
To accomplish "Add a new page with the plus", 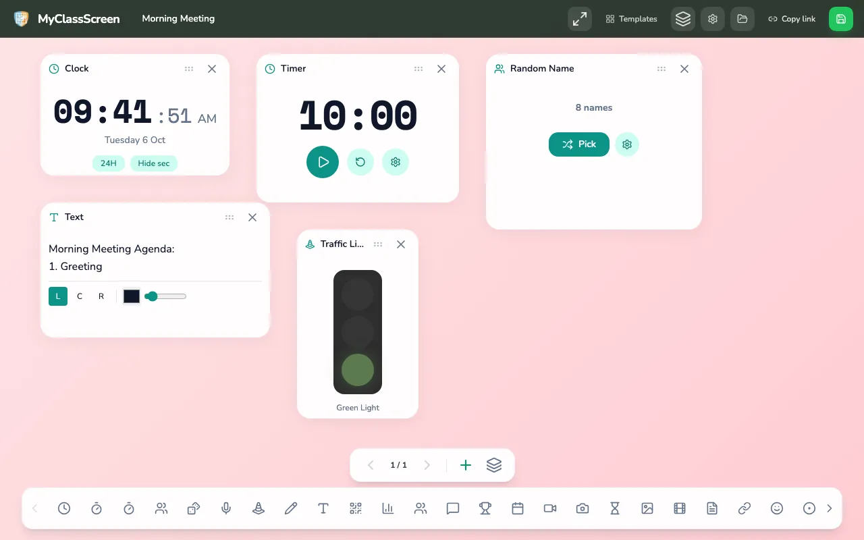I will [x=466, y=465].
